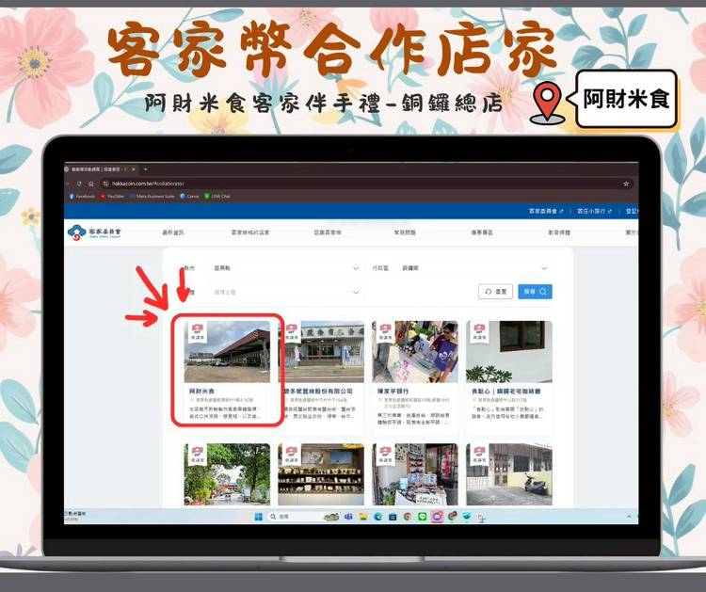Bookmark this page with the star icon
Viewport: 706px width, 592px height.
pos(626,184)
